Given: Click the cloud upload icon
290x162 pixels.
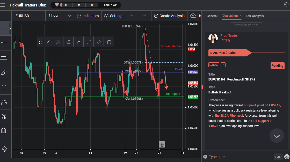Looking at the screenshot, I should pos(193,16).
